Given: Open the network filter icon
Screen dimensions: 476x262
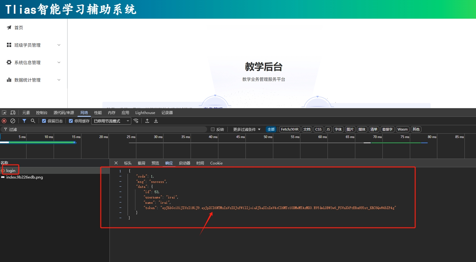Looking at the screenshot, I should tap(24, 121).
